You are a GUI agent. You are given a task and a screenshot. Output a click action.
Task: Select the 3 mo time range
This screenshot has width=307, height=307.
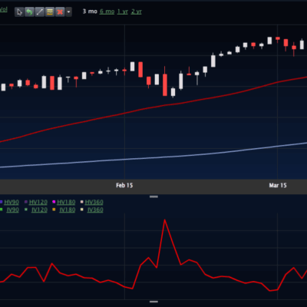pyautogui.click(x=90, y=12)
